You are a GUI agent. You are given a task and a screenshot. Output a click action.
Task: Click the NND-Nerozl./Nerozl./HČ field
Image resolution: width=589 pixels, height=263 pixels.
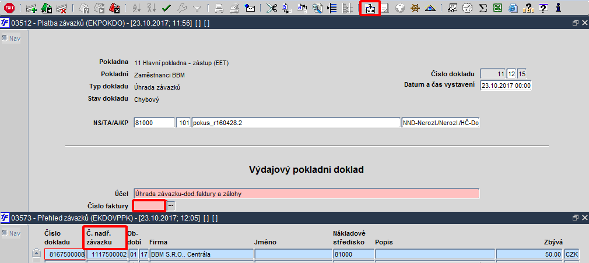(440, 123)
